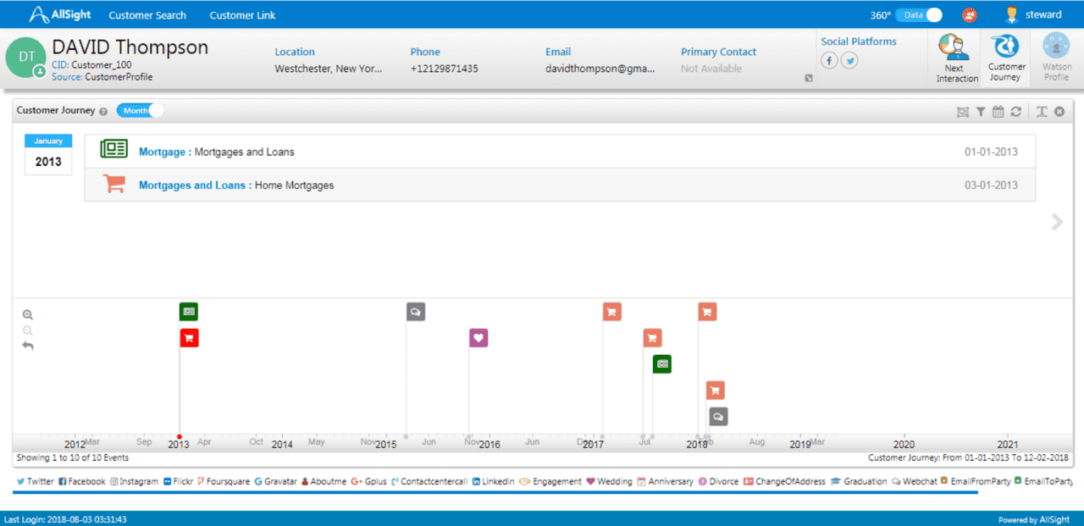Viewport: 1084px width, 526px height.
Task: Toggle the 360° Data switch
Action: [x=919, y=15]
